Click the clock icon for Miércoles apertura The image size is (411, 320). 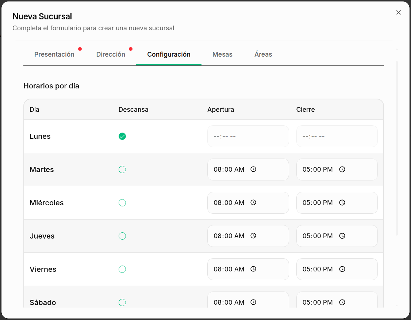click(253, 202)
